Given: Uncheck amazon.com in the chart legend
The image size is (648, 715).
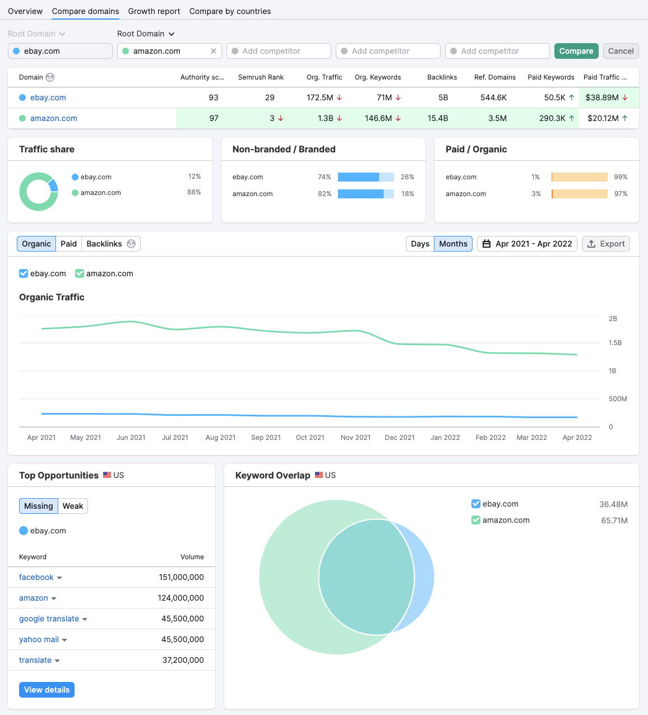Looking at the screenshot, I should click(79, 273).
